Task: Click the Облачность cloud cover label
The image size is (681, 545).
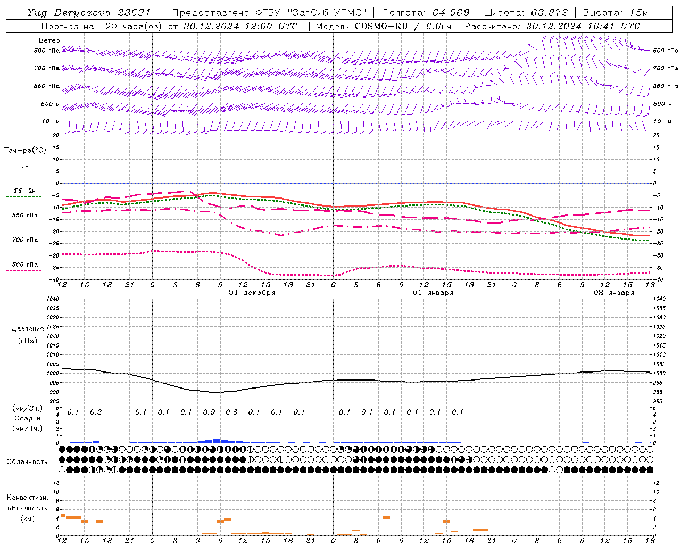Action: [27, 461]
